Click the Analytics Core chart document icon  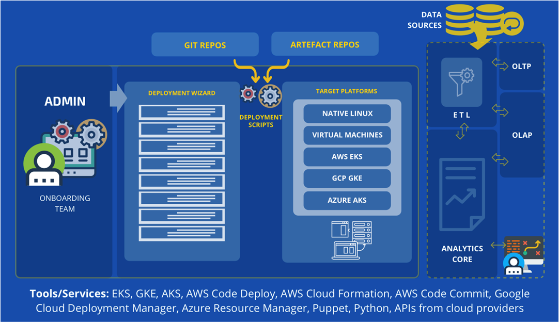pos(461,194)
